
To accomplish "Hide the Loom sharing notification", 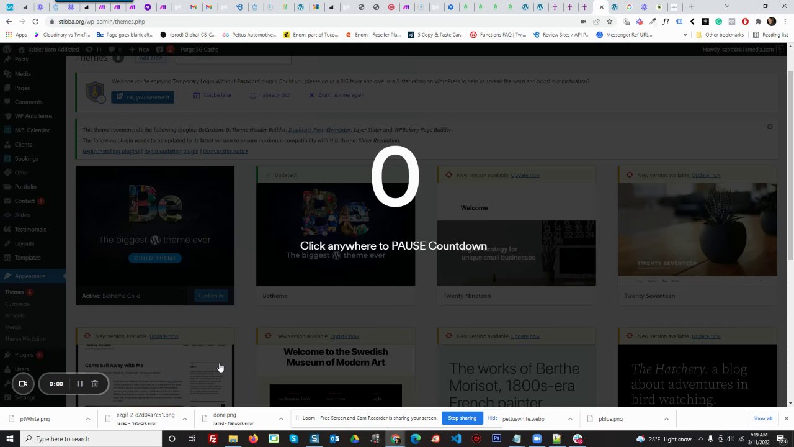I will 493,418.
